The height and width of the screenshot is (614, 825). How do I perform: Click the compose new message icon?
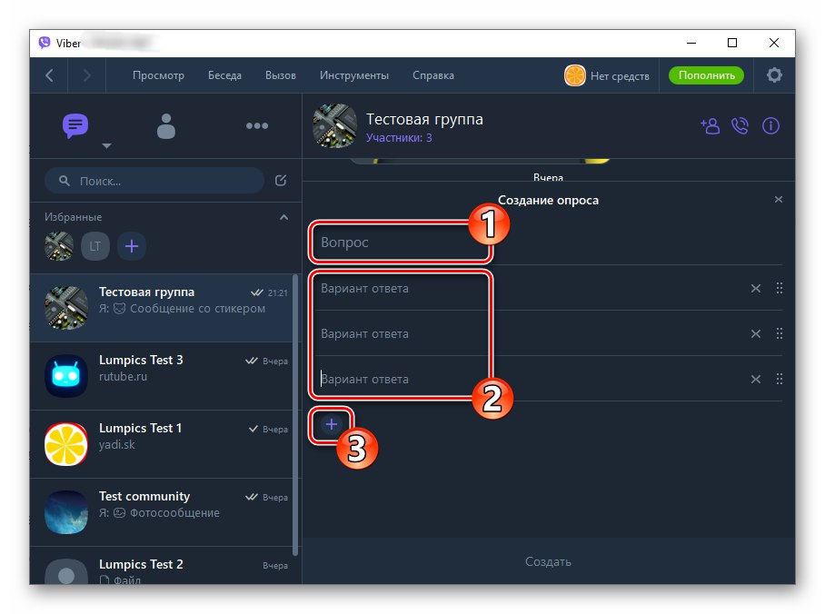tap(281, 181)
